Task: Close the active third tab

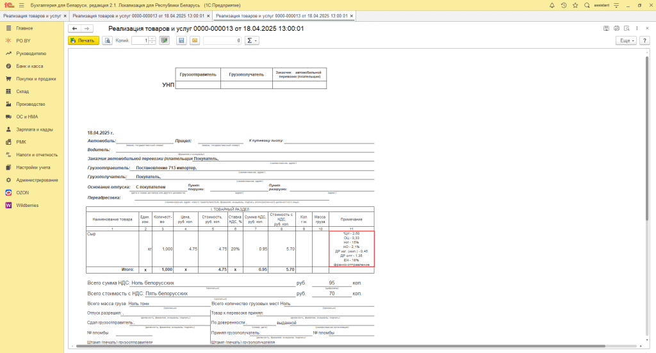Action: click(x=352, y=16)
